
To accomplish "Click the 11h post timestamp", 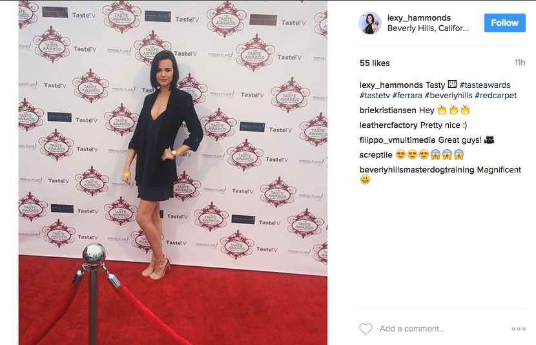I will (x=520, y=63).
